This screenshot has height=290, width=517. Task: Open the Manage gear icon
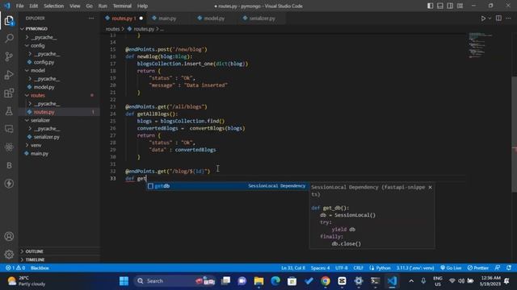coord(9,255)
